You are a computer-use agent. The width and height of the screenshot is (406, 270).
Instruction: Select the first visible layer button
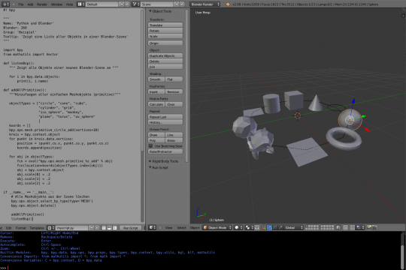307,226
